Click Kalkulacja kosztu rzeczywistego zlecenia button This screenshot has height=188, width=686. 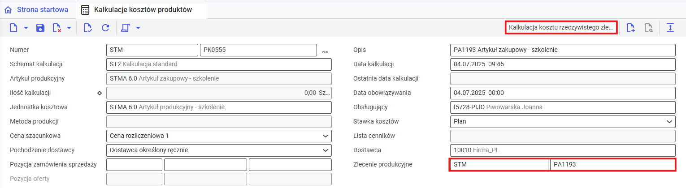[x=561, y=27]
